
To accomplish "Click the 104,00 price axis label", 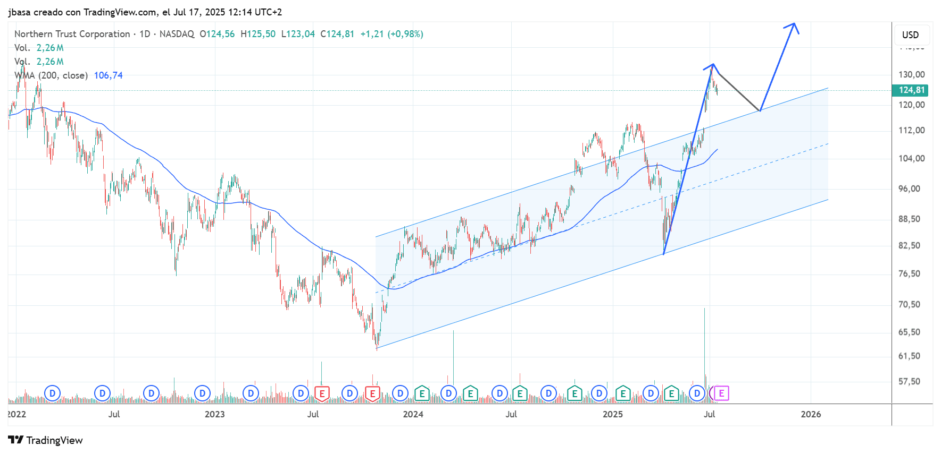I will tap(912, 159).
